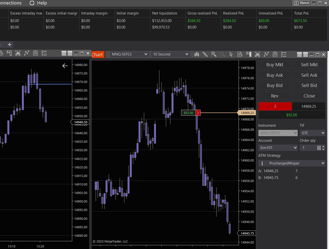Click the red position quantity box
This screenshot has width=329, height=249.
pyautogui.click(x=275, y=106)
